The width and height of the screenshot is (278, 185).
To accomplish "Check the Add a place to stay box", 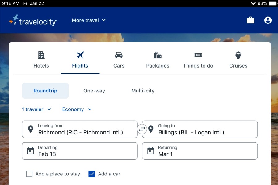I will tap(29, 174).
